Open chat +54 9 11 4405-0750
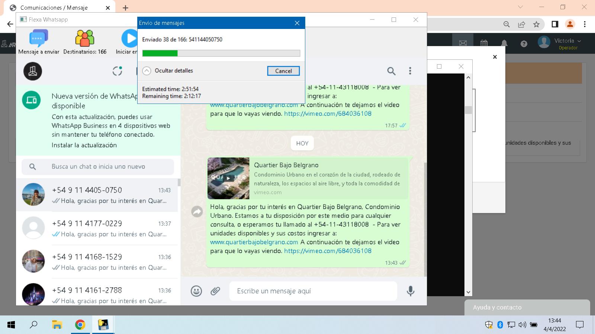 (x=97, y=195)
